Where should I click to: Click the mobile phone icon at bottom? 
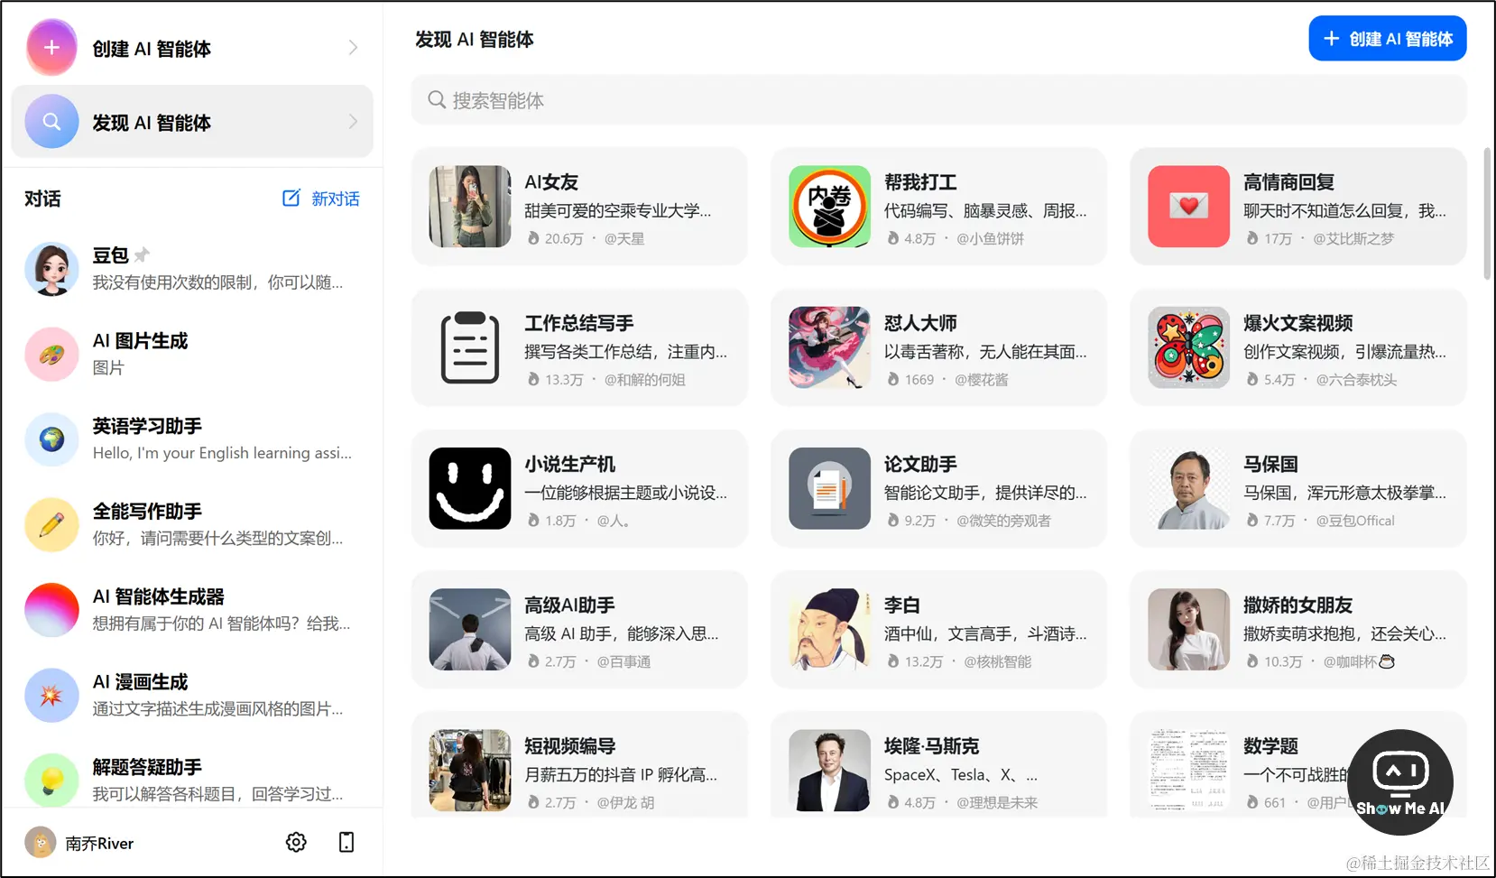(x=346, y=842)
